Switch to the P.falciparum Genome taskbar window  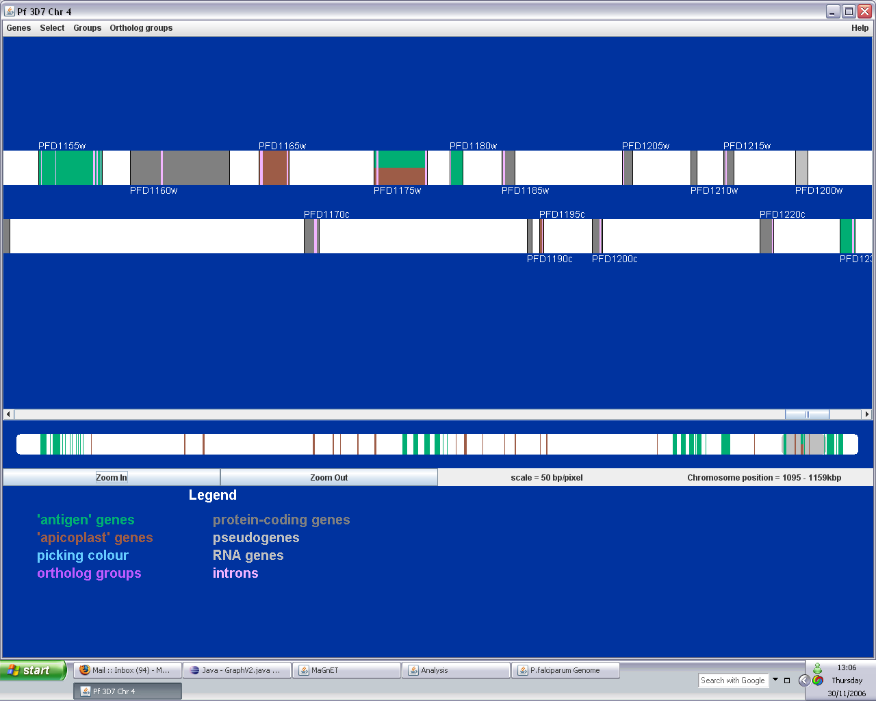click(565, 670)
